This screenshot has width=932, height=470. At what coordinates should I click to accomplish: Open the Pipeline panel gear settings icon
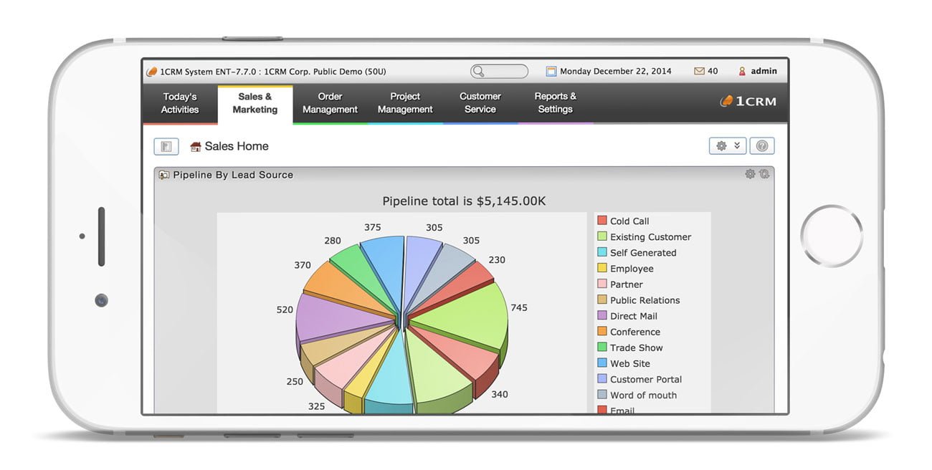[x=750, y=174]
